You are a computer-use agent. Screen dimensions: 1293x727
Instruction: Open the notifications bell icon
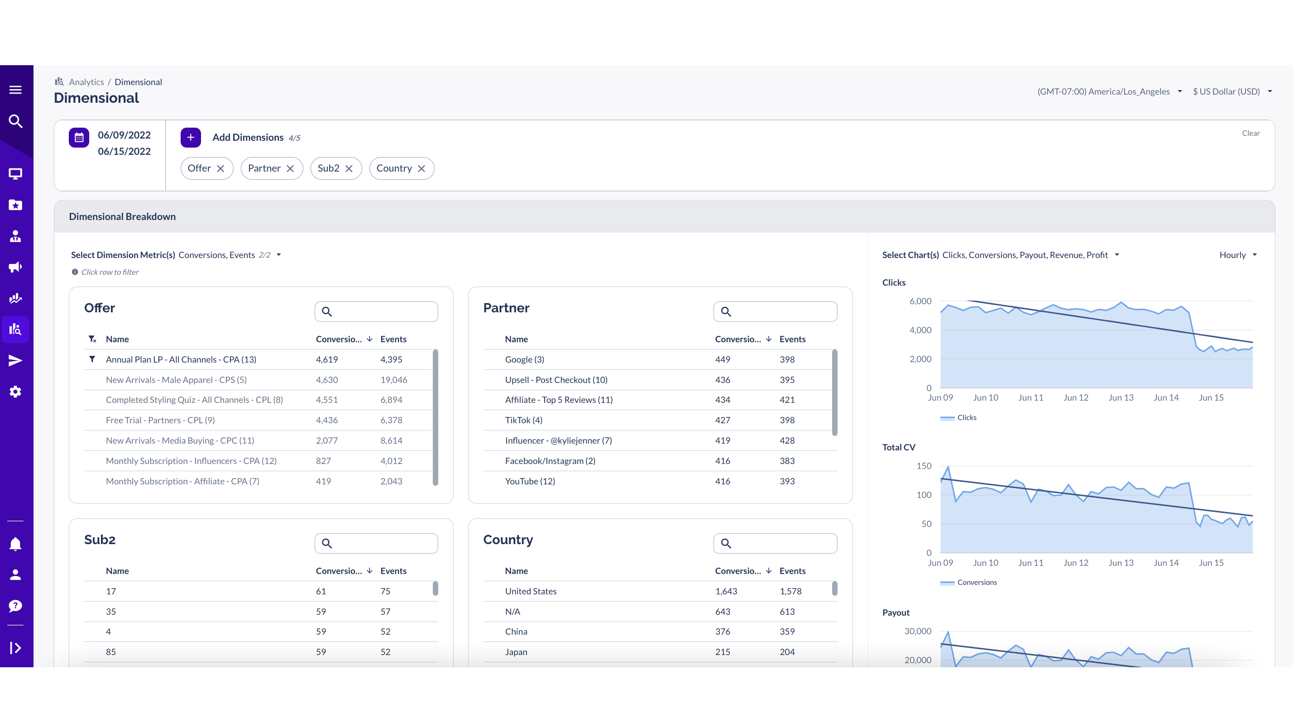(15, 544)
